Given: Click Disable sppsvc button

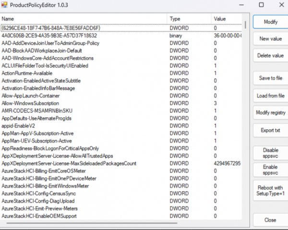Looking at the screenshot, I should click(271, 153).
